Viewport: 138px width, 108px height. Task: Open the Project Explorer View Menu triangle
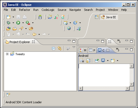[74, 47]
